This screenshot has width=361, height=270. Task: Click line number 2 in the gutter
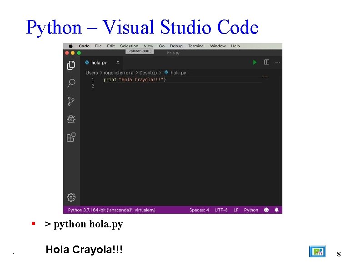93,86
